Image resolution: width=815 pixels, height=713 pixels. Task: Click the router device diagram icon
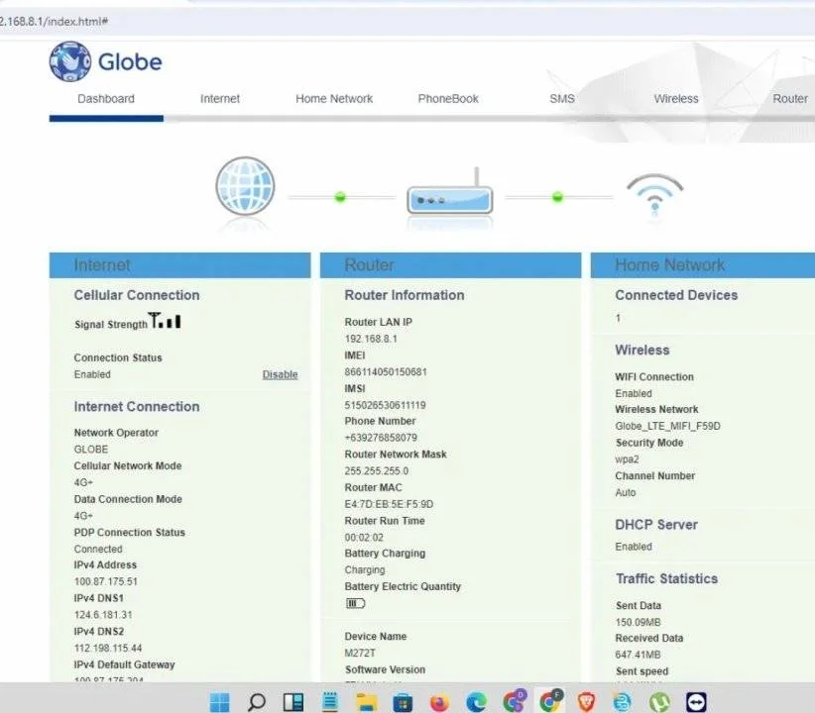449,192
